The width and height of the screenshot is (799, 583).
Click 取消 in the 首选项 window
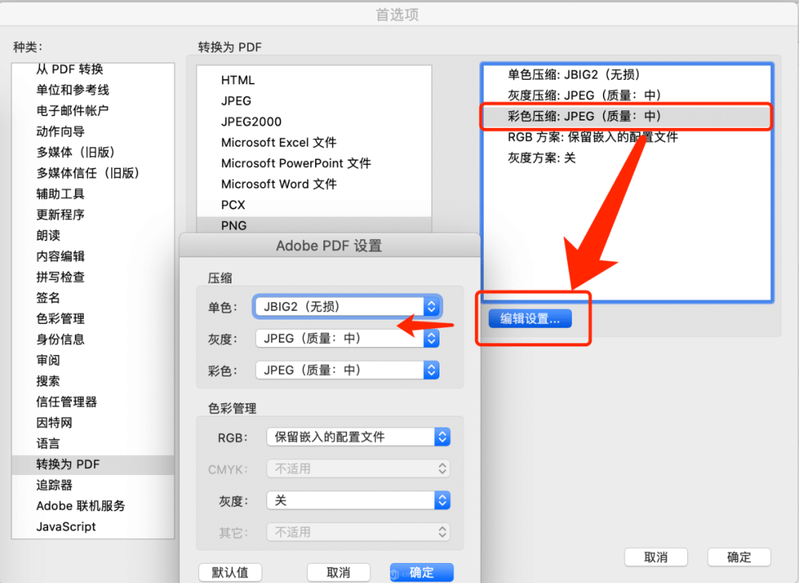point(655,557)
